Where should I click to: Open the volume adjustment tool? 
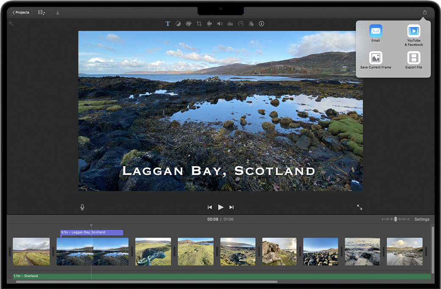(x=220, y=24)
